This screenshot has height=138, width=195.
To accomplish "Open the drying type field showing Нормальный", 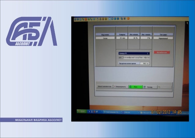I will click(x=163, y=38).
